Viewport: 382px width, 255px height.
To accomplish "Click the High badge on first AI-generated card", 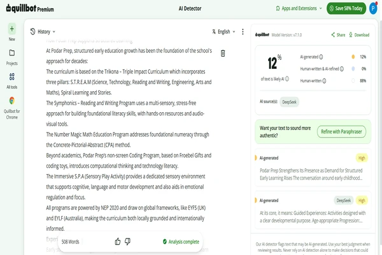I will (362, 158).
